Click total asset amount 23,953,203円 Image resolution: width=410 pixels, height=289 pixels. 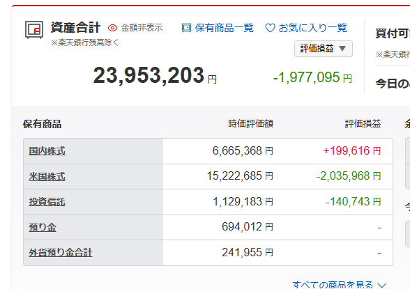(x=155, y=75)
